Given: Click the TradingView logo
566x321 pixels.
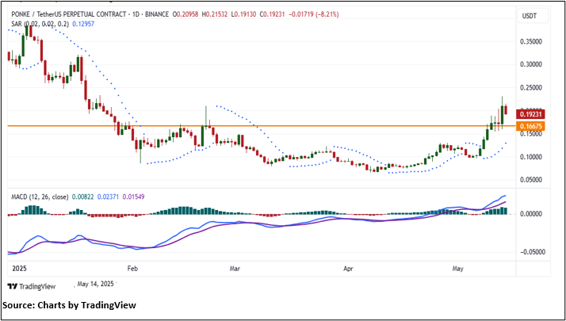Looking at the screenshot, I should [x=32, y=287].
